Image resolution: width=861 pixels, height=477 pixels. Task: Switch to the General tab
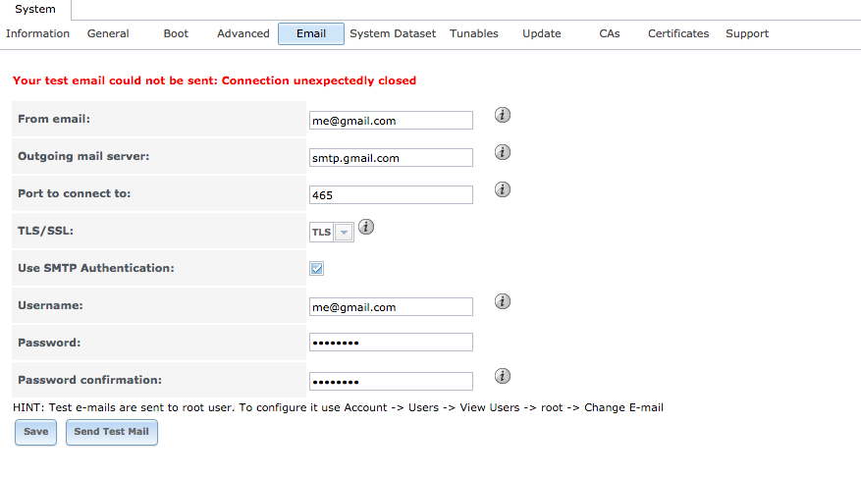point(108,33)
